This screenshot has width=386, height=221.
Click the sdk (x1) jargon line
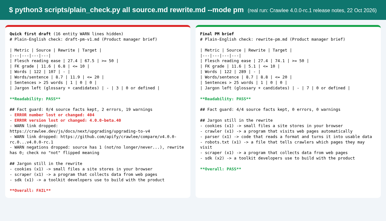coord(87,180)
